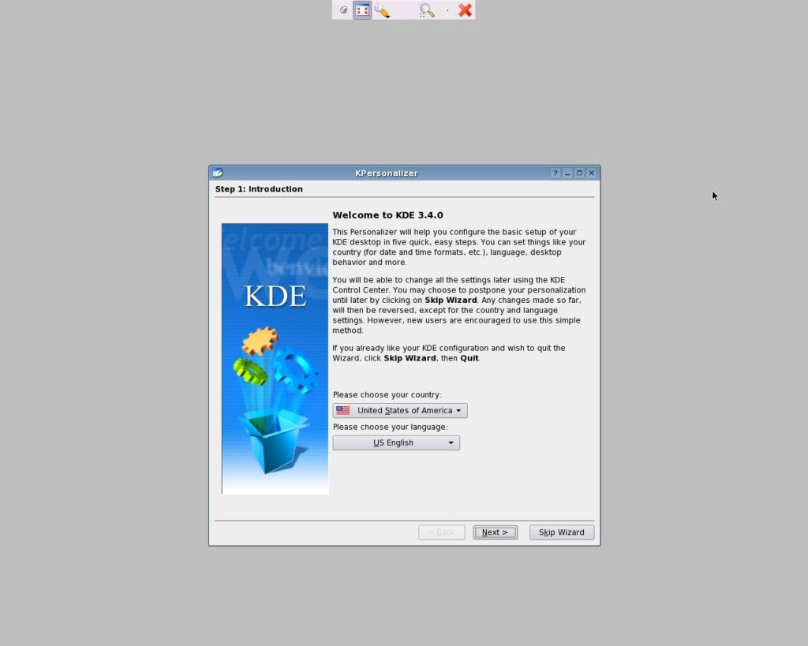Open the country dropdown showing United States of America
This screenshot has width=808, height=646.
click(400, 411)
